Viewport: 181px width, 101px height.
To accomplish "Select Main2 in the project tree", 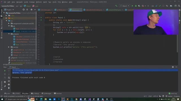I will [18, 31].
